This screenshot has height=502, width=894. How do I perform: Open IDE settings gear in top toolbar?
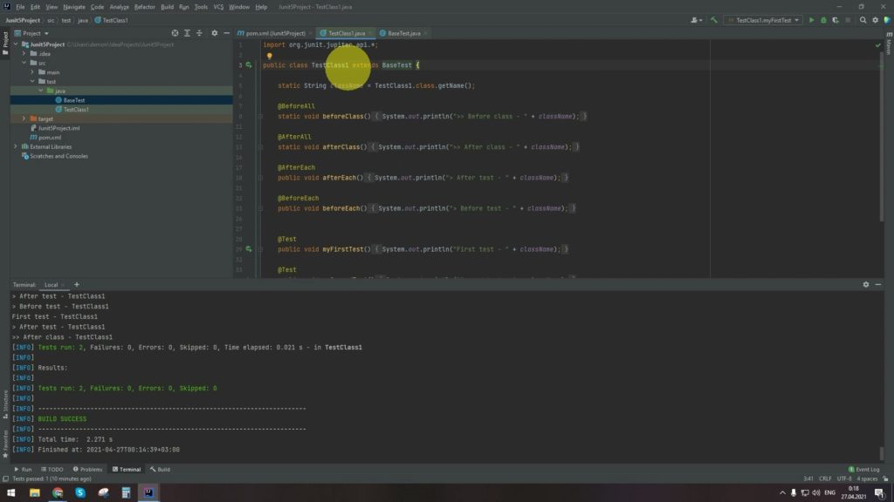coord(875,20)
